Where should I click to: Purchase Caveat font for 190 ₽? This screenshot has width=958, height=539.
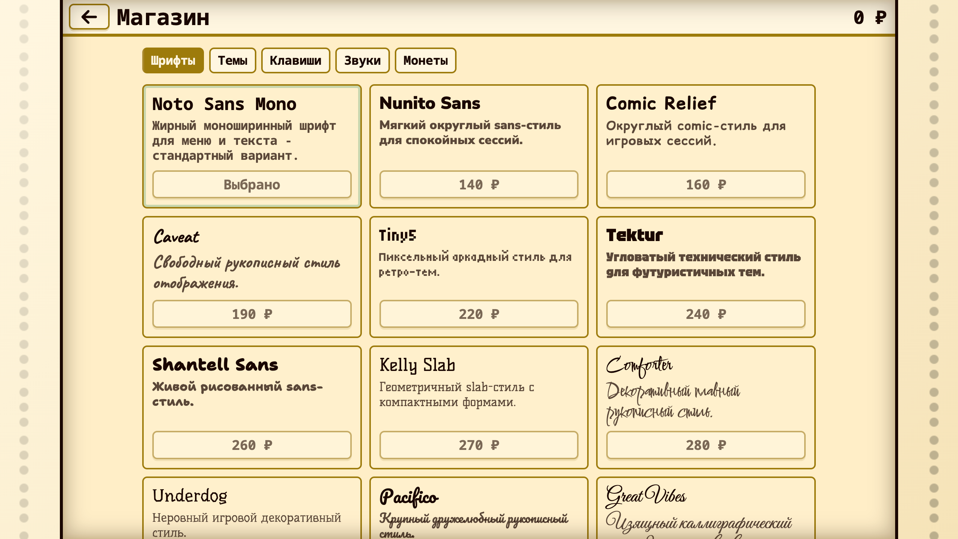(x=252, y=314)
